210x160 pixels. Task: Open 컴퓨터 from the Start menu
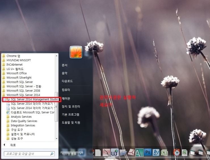(x=66, y=90)
